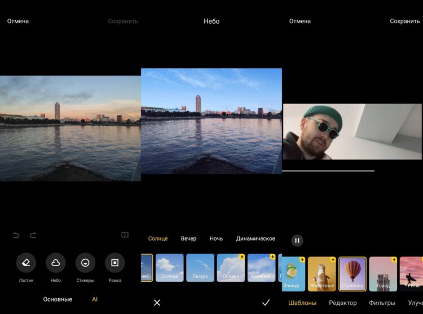Screen dimensions: 423x314
Task: Switch to the AI tab
Action: (95, 299)
